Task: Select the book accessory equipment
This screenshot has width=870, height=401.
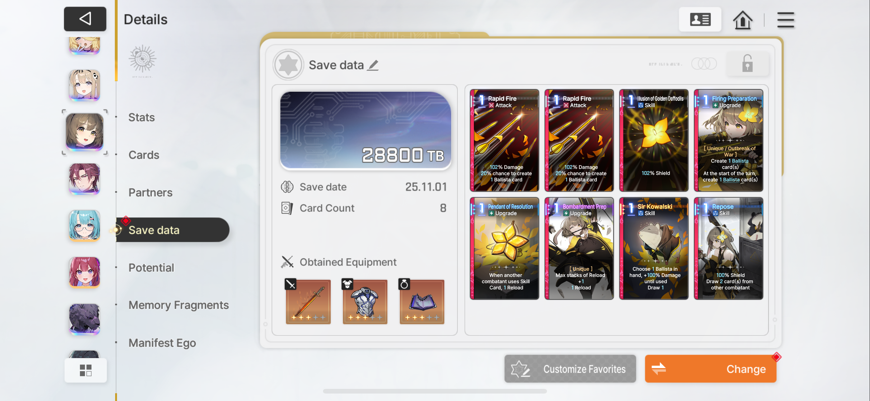Action: [422, 302]
